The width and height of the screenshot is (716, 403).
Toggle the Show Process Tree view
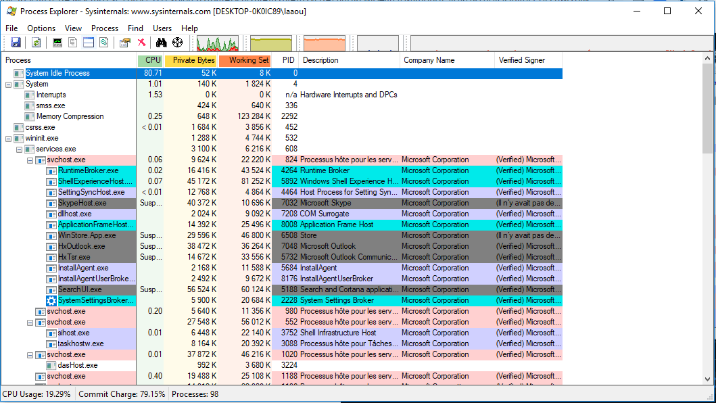[x=72, y=42]
